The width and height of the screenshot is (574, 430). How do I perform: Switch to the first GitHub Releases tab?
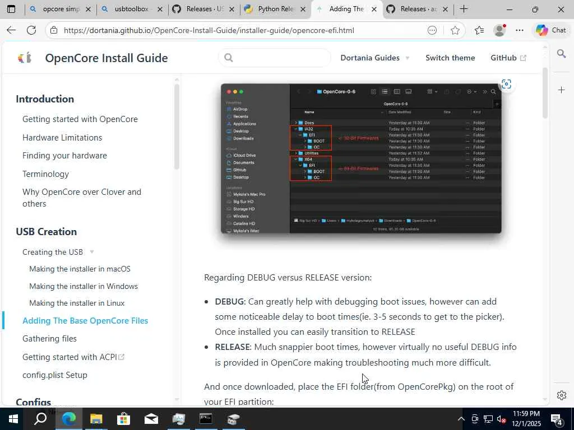coord(204,9)
